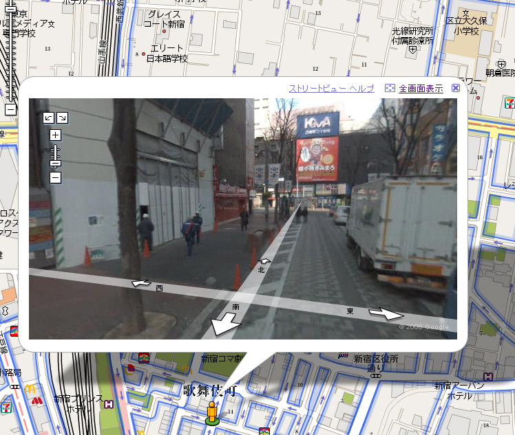Click the full screen icon beside 全画面表示

(x=390, y=88)
